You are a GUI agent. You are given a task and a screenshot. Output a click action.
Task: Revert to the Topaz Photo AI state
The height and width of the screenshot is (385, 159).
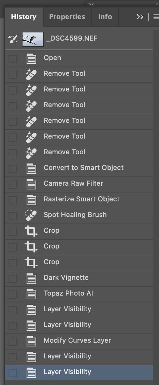point(79,294)
